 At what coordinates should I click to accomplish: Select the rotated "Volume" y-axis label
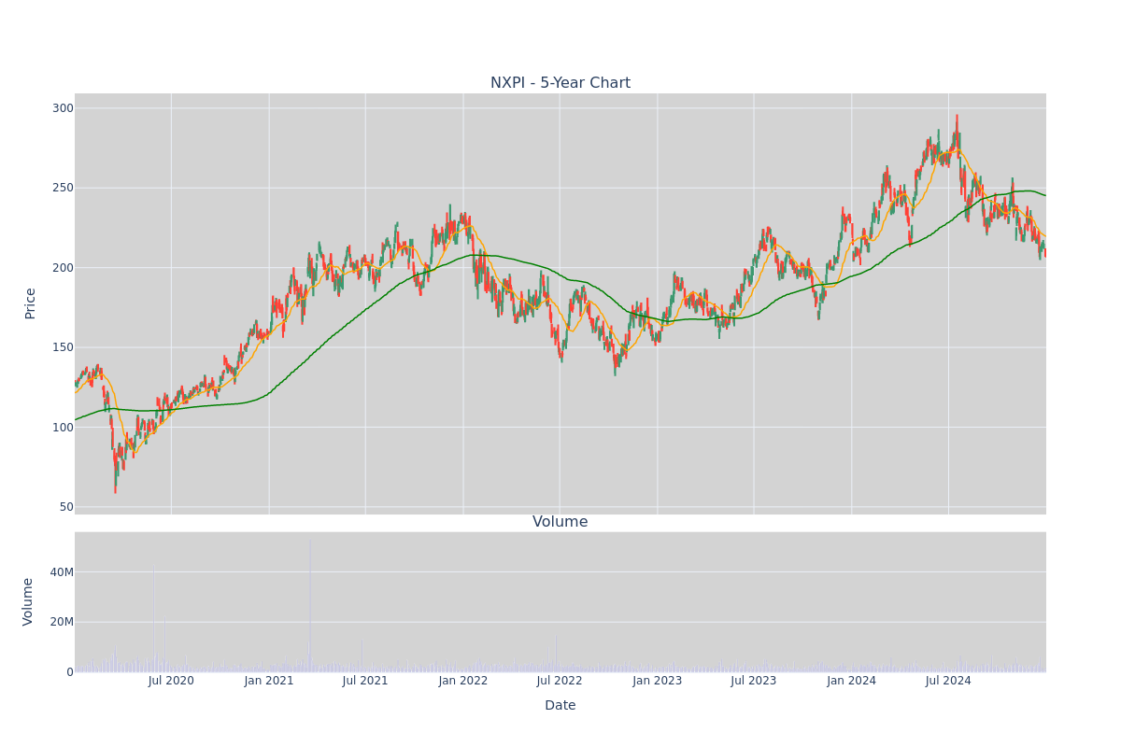(x=28, y=601)
